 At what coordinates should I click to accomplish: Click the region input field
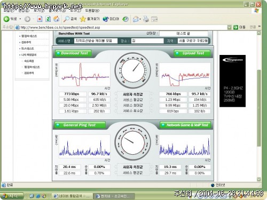click(193, 41)
